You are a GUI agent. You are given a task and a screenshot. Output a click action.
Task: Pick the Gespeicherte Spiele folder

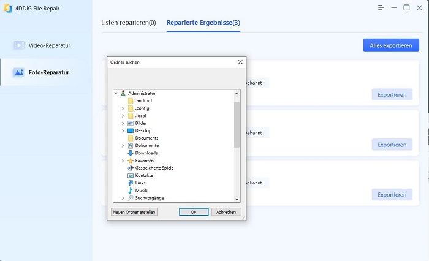click(x=154, y=168)
